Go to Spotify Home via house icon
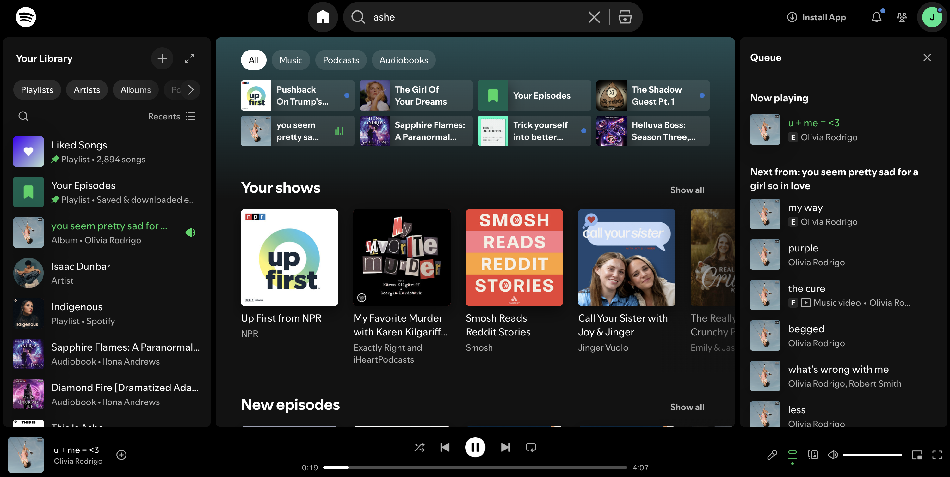Viewport: 950px width, 477px height. pyautogui.click(x=323, y=17)
